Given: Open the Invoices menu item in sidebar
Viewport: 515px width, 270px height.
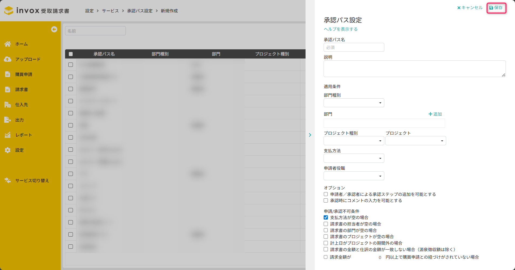Looking at the screenshot, I should pos(22,89).
